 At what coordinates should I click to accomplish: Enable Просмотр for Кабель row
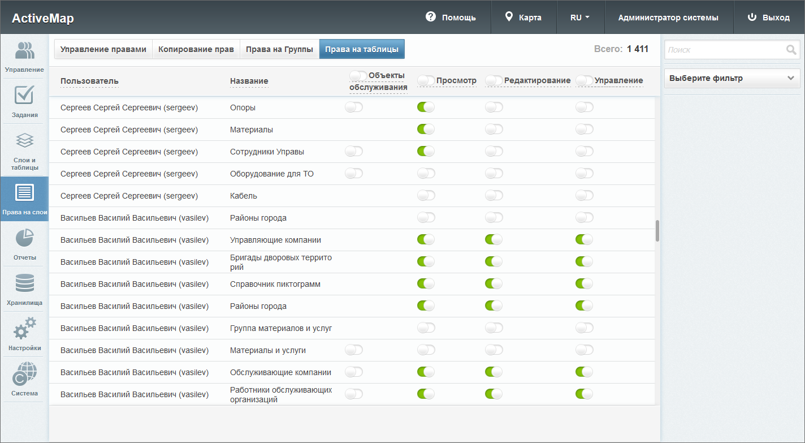point(426,195)
